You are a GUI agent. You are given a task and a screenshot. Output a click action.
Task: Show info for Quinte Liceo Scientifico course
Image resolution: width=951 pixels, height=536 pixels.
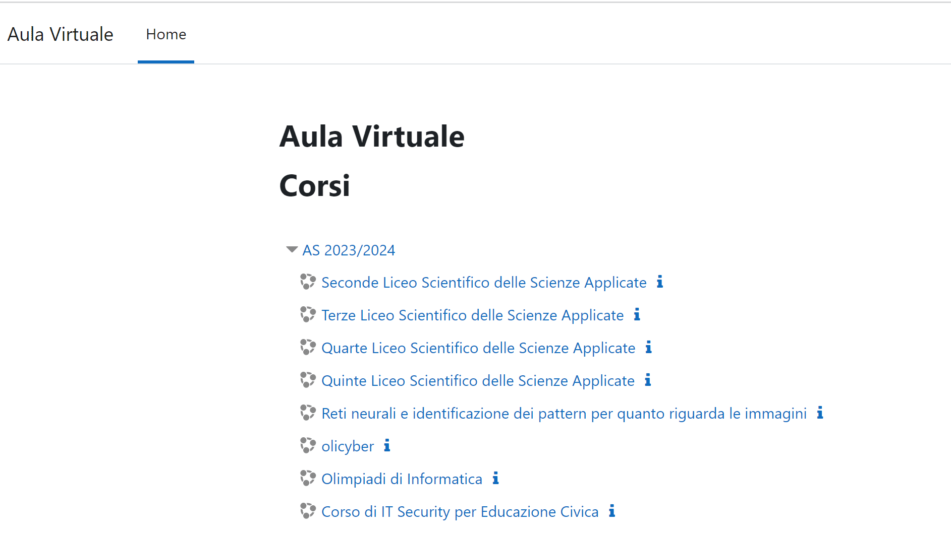pos(648,380)
